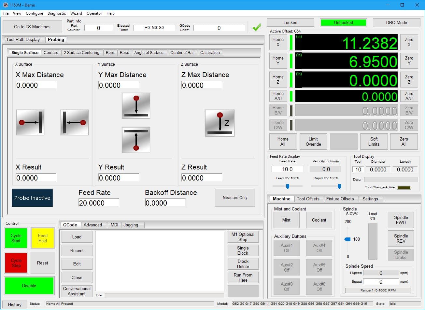Home All axes
Image resolution: width=425 pixels, height=310 pixels.
pyautogui.click(x=283, y=141)
